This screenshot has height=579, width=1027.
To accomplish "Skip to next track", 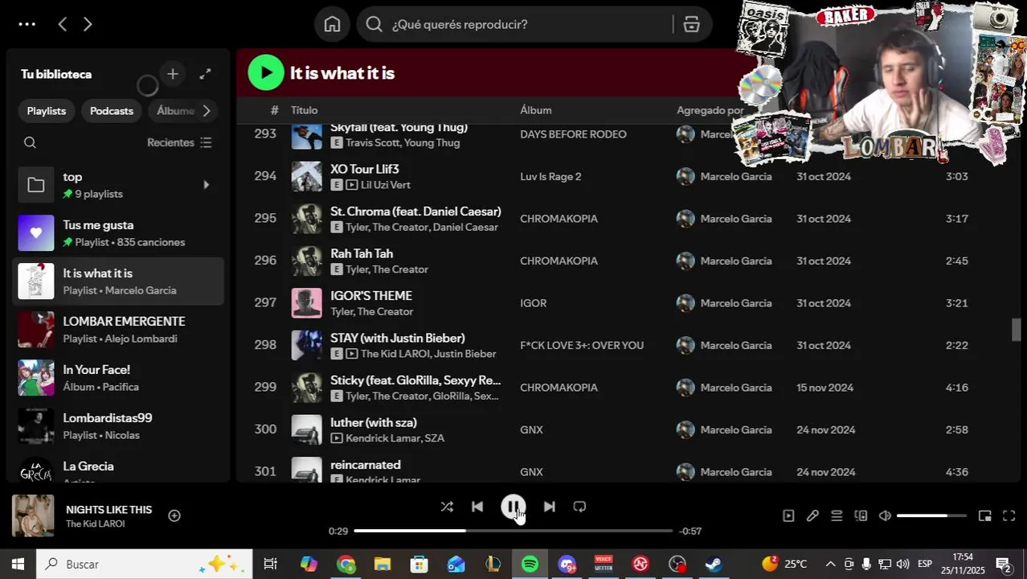I will point(550,507).
